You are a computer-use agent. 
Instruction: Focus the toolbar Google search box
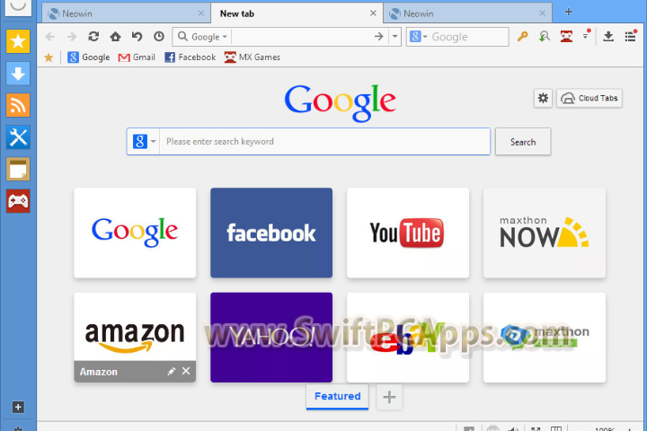click(x=469, y=37)
